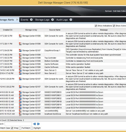
Task: Click array icon in Top Controller row
Action: pos(20,58)
